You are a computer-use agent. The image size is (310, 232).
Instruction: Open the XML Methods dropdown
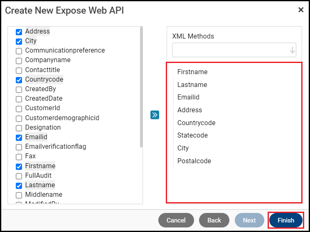(234, 50)
